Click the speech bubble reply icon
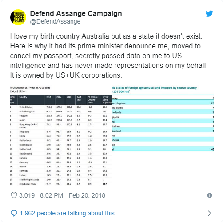The width and height of the screenshot is (223, 222). tap(14, 213)
